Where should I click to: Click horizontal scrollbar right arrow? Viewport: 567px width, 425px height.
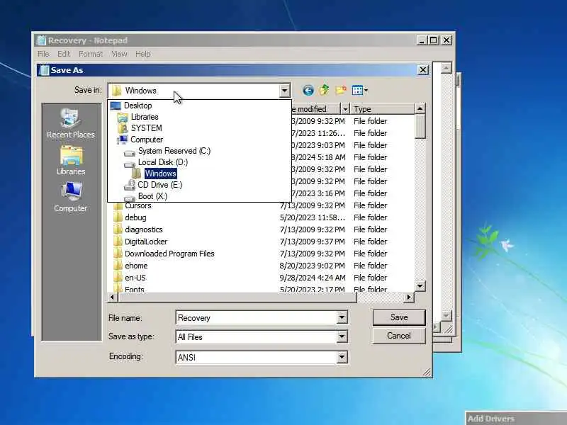click(409, 297)
